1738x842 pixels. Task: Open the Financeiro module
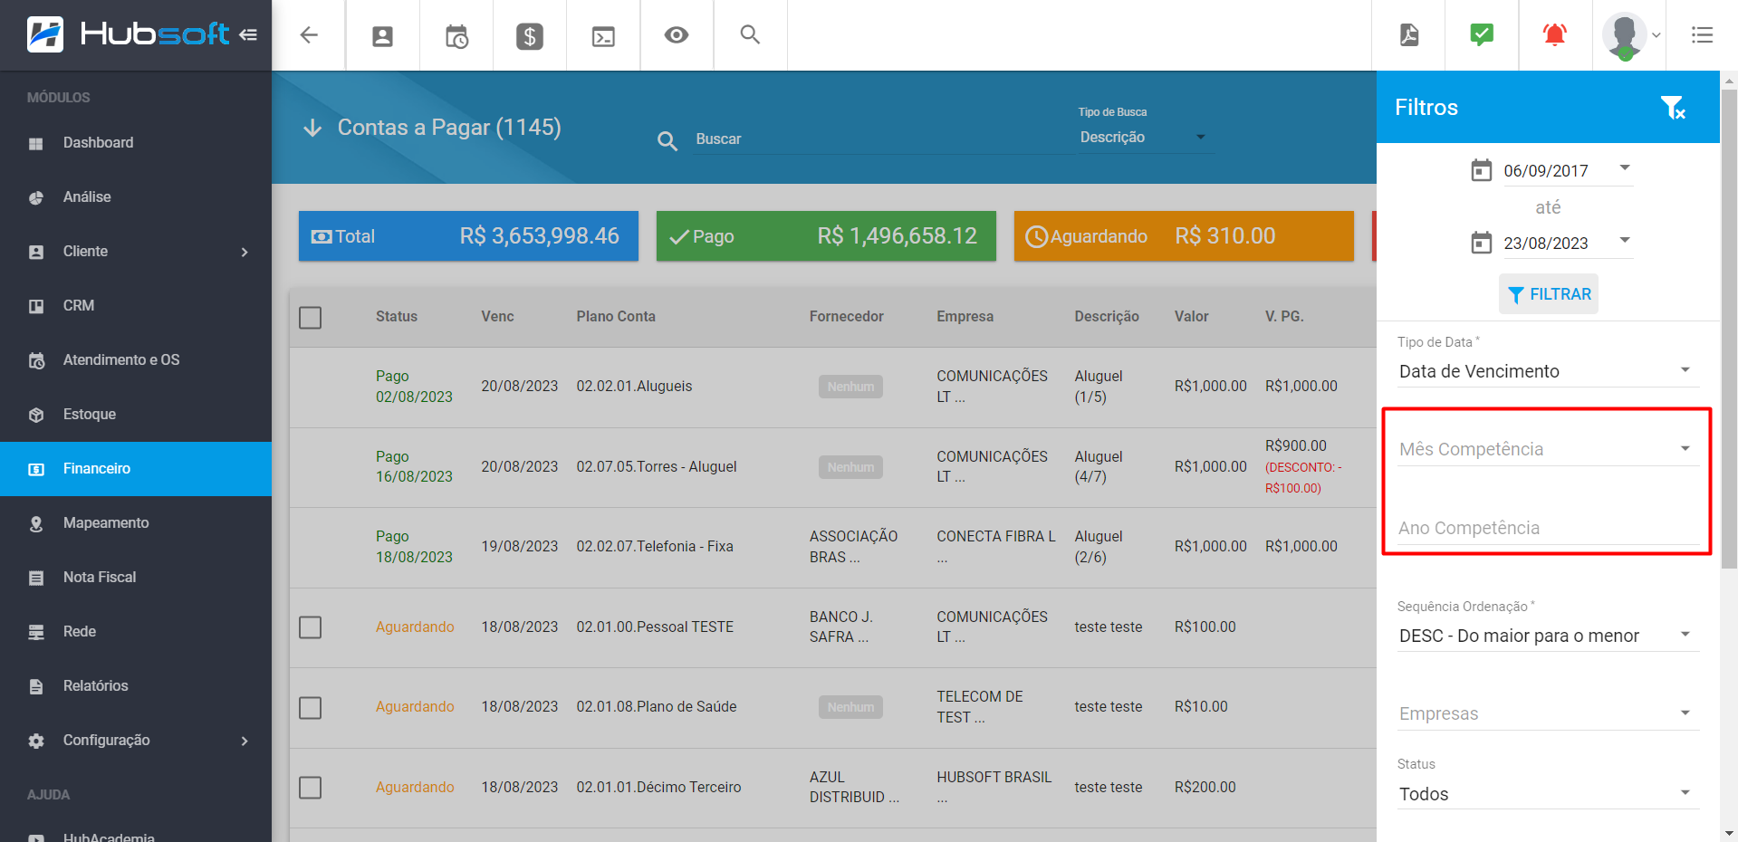(136, 469)
